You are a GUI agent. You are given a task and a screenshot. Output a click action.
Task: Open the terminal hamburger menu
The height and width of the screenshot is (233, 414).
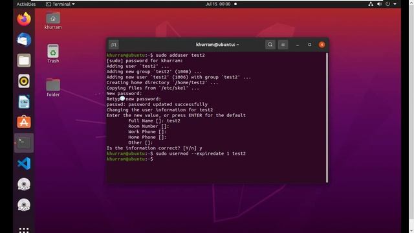point(283,45)
